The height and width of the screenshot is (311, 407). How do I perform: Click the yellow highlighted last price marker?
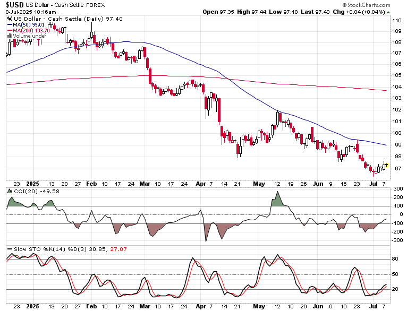tap(386, 165)
